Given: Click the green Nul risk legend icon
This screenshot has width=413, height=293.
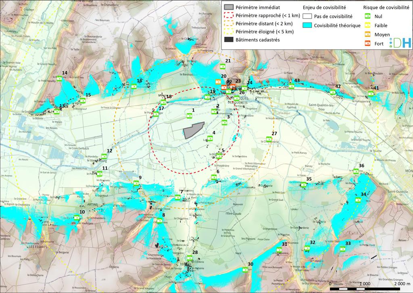Looking at the screenshot, I should 367,16.
